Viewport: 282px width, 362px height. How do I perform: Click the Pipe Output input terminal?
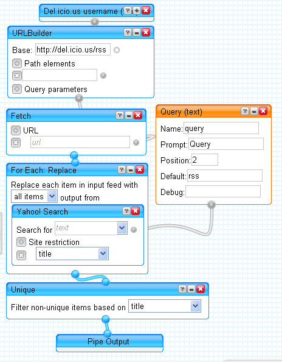point(108,334)
